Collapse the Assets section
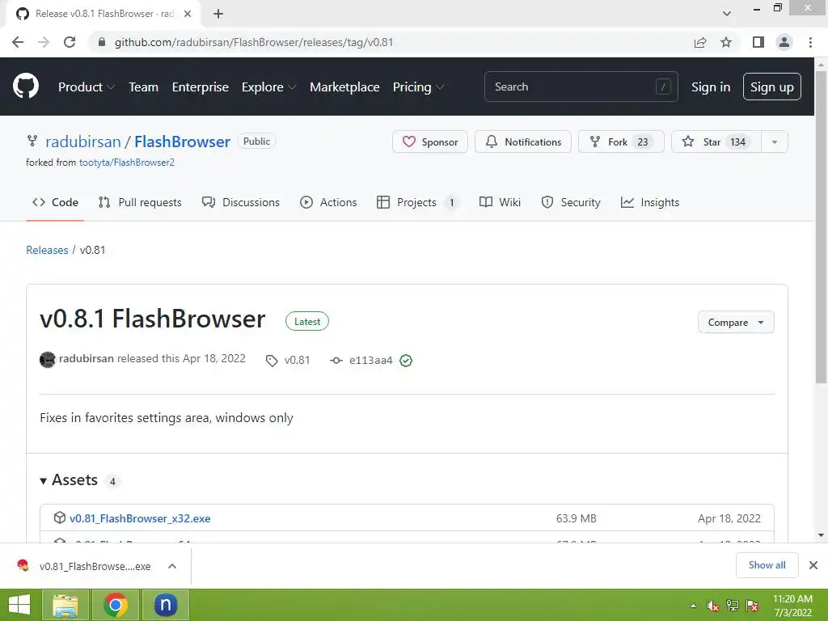828x621 pixels. (74, 480)
